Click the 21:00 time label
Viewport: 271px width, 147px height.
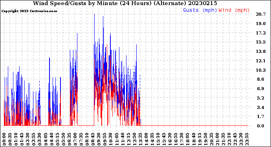[217, 139]
